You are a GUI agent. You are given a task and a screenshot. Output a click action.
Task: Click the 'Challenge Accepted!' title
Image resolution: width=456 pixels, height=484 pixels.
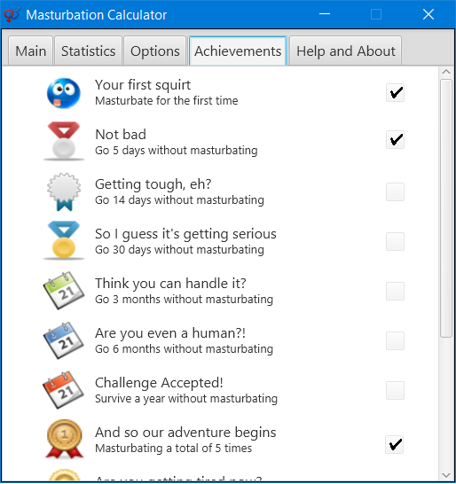[x=159, y=383]
